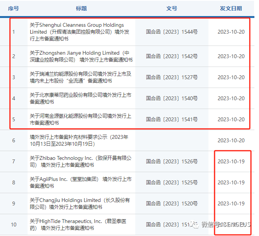Click the 文号 column header
The image size is (259, 236).
click(x=172, y=8)
